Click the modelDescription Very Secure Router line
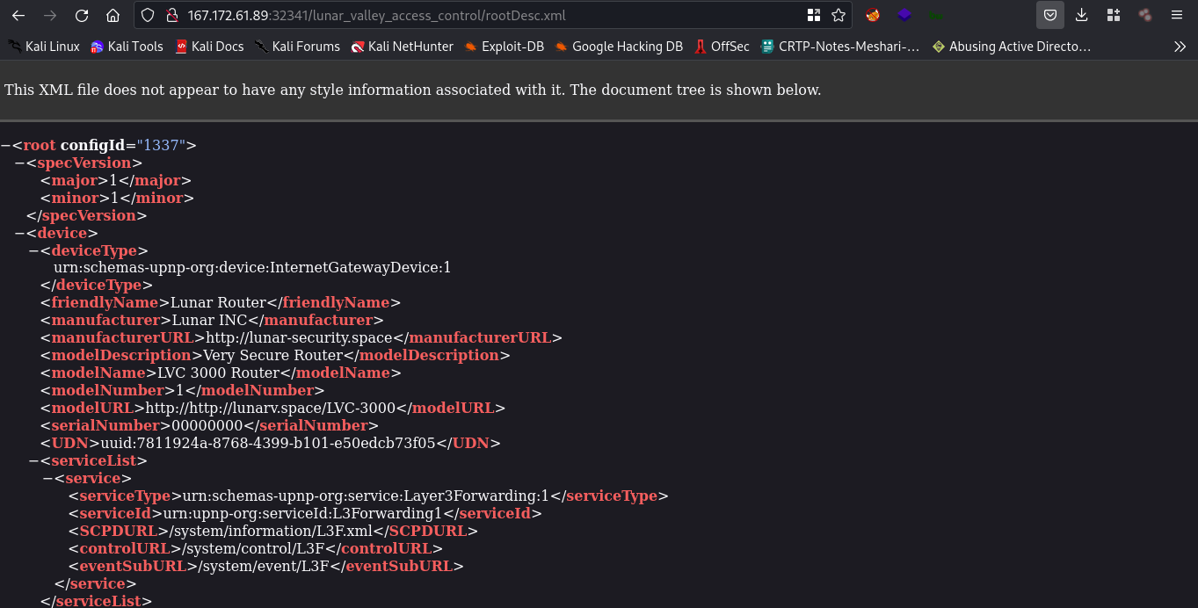 coord(275,355)
